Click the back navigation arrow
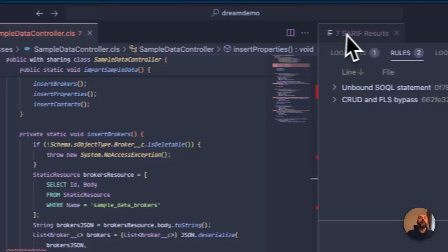The image size is (448, 252). pos(40,13)
